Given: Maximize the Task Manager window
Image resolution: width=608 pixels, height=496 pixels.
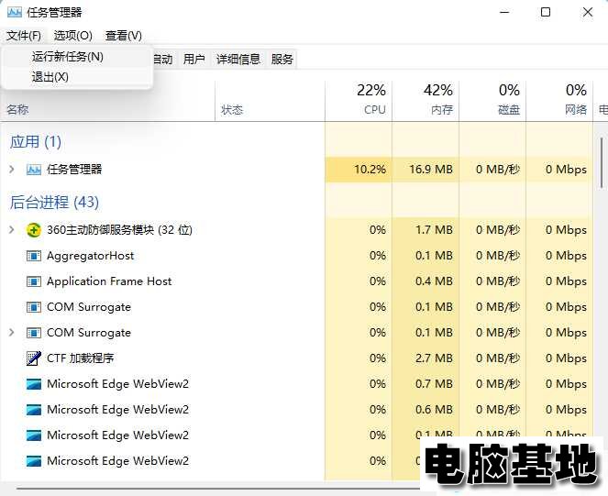Looking at the screenshot, I should pos(546,13).
